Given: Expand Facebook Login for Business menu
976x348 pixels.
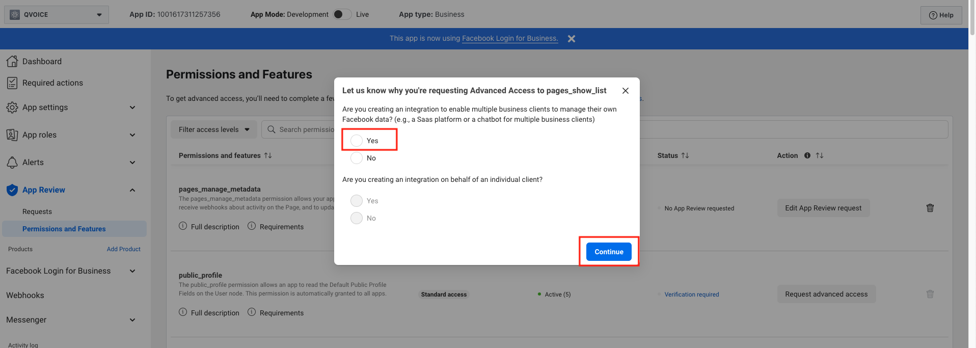Looking at the screenshot, I should pyautogui.click(x=132, y=271).
